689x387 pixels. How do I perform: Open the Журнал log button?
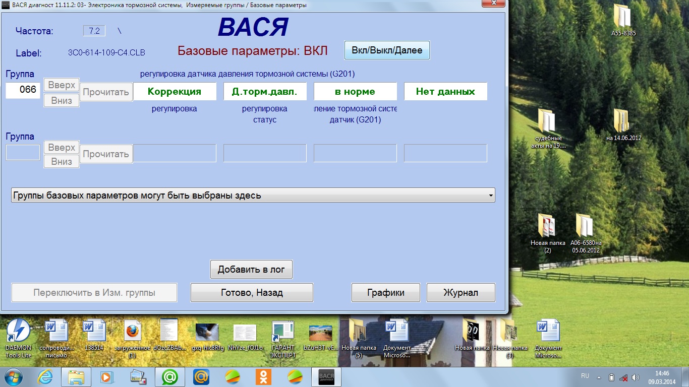[x=461, y=293]
